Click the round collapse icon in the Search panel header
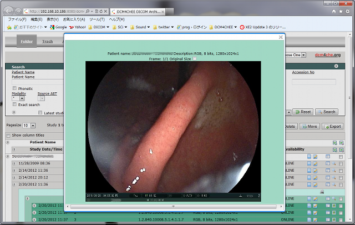 (336, 66)
